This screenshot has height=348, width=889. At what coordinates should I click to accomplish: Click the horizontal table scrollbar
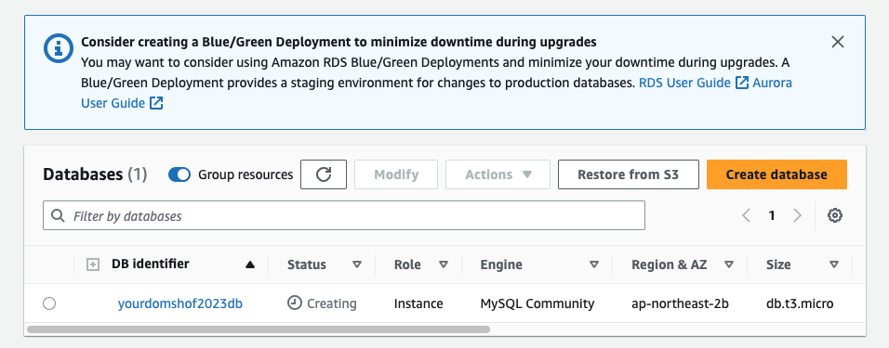tap(258, 329)
